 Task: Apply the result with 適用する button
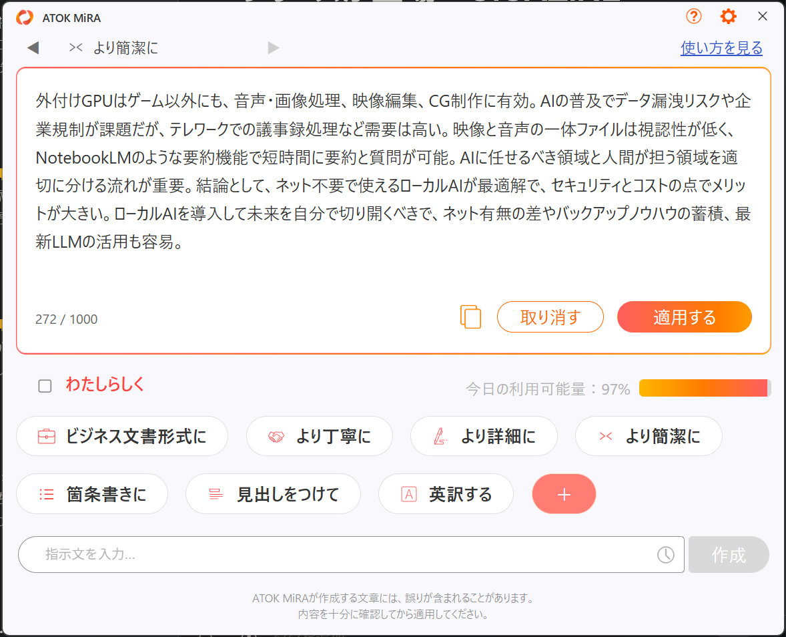685,316
